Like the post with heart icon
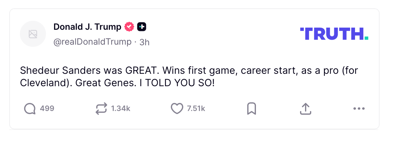The width and height of the screenshot is (410, 142). [177, 109]
